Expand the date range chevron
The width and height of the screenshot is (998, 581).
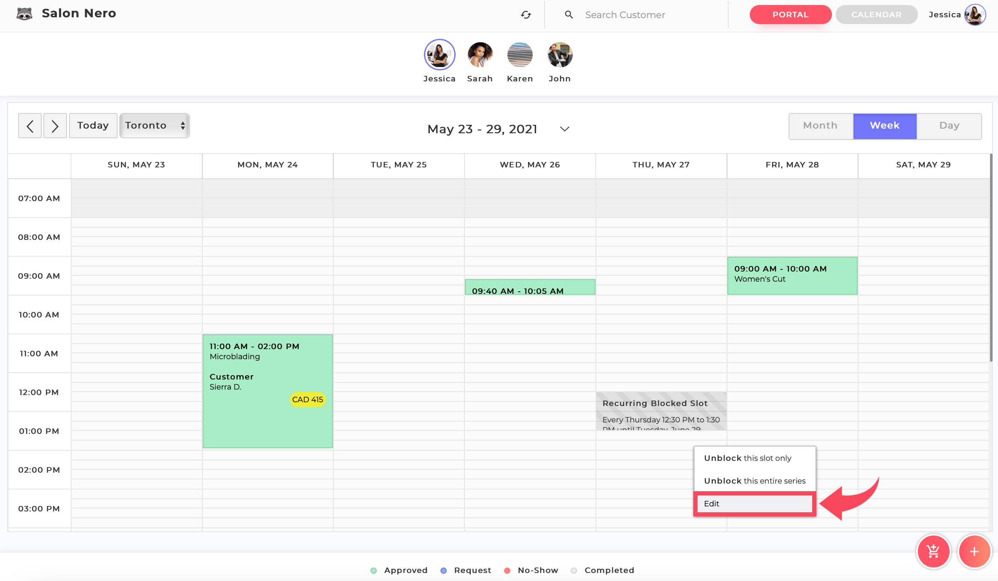point(564,129)
